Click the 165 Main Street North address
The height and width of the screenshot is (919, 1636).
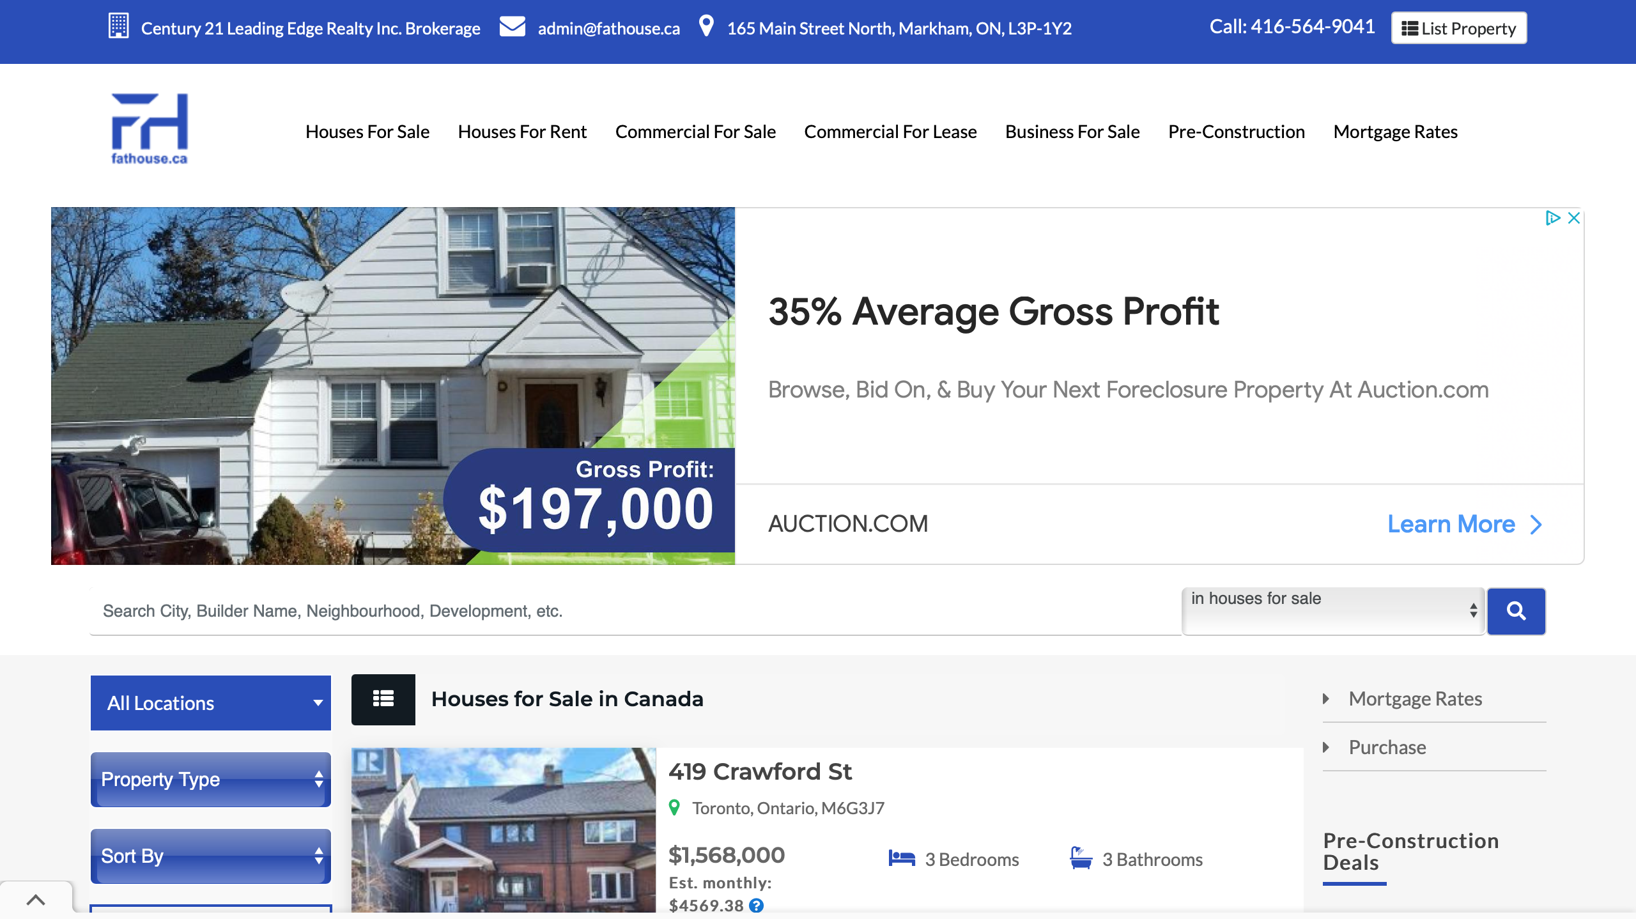click(x=899, y=28)
